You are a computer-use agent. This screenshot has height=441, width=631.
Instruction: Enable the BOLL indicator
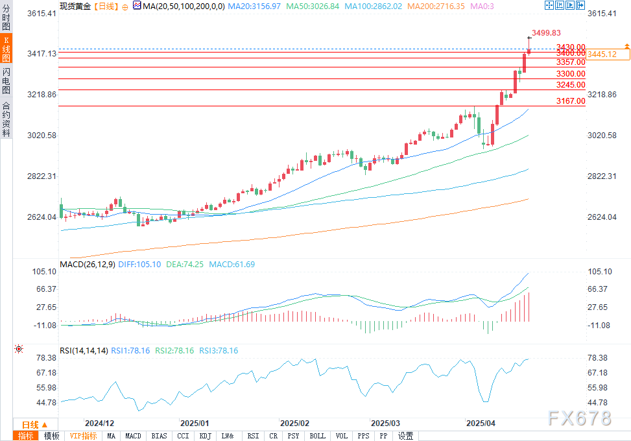tap(317, 436)
